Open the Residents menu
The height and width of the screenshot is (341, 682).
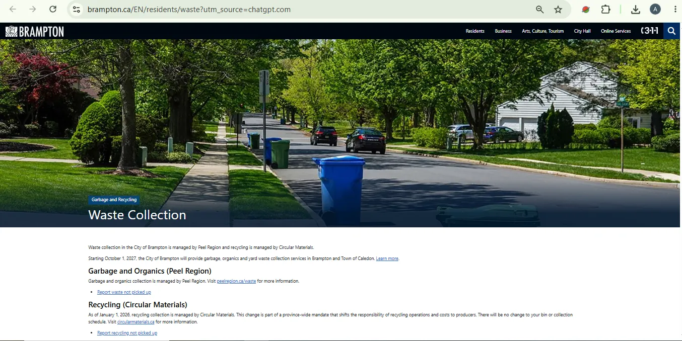(x=475, y=31)
